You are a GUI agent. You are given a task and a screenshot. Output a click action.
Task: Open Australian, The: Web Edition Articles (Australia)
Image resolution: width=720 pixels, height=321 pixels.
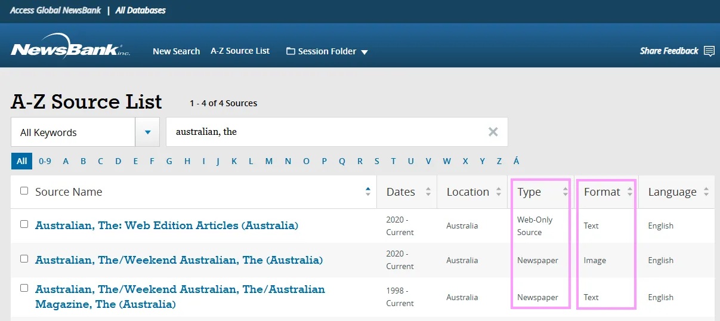(x=166, y=226)
